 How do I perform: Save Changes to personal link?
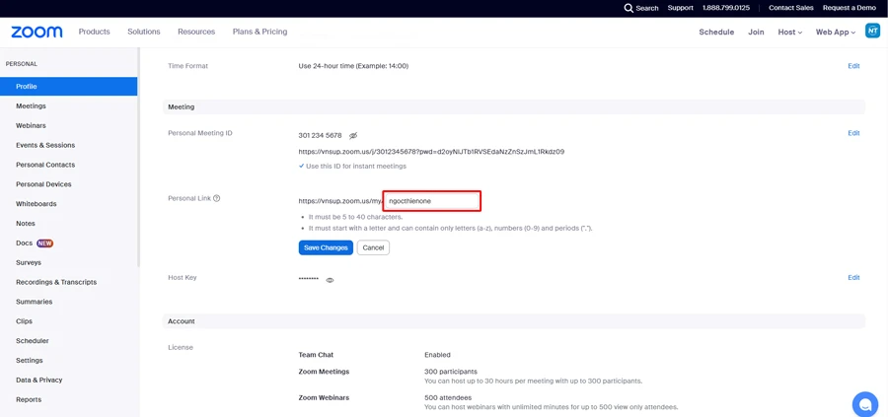tap(326, 247)
